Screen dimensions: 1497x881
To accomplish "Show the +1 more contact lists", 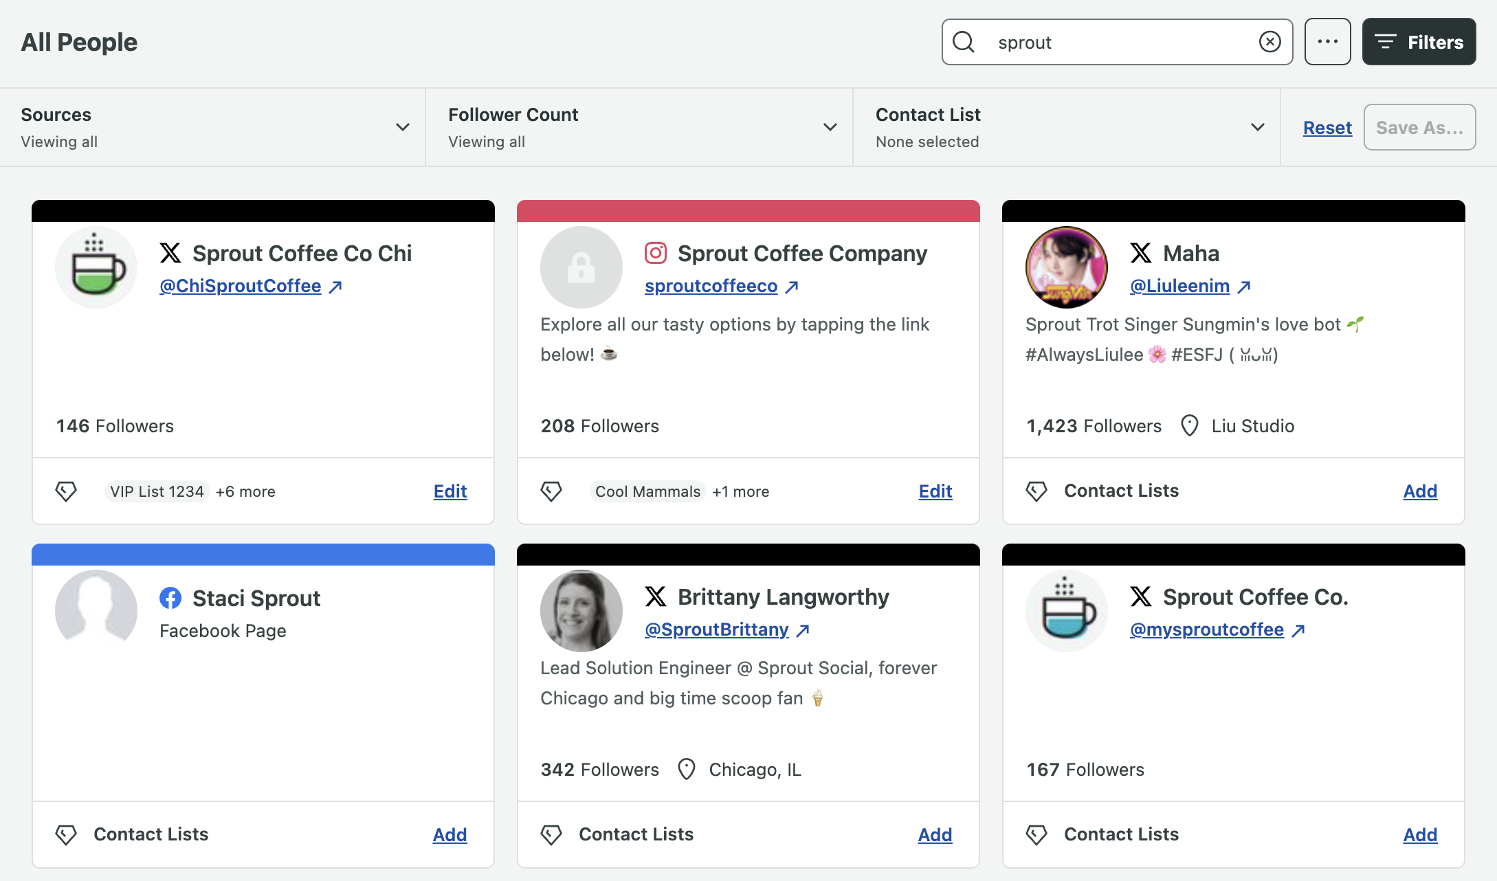I will (741, 491).
